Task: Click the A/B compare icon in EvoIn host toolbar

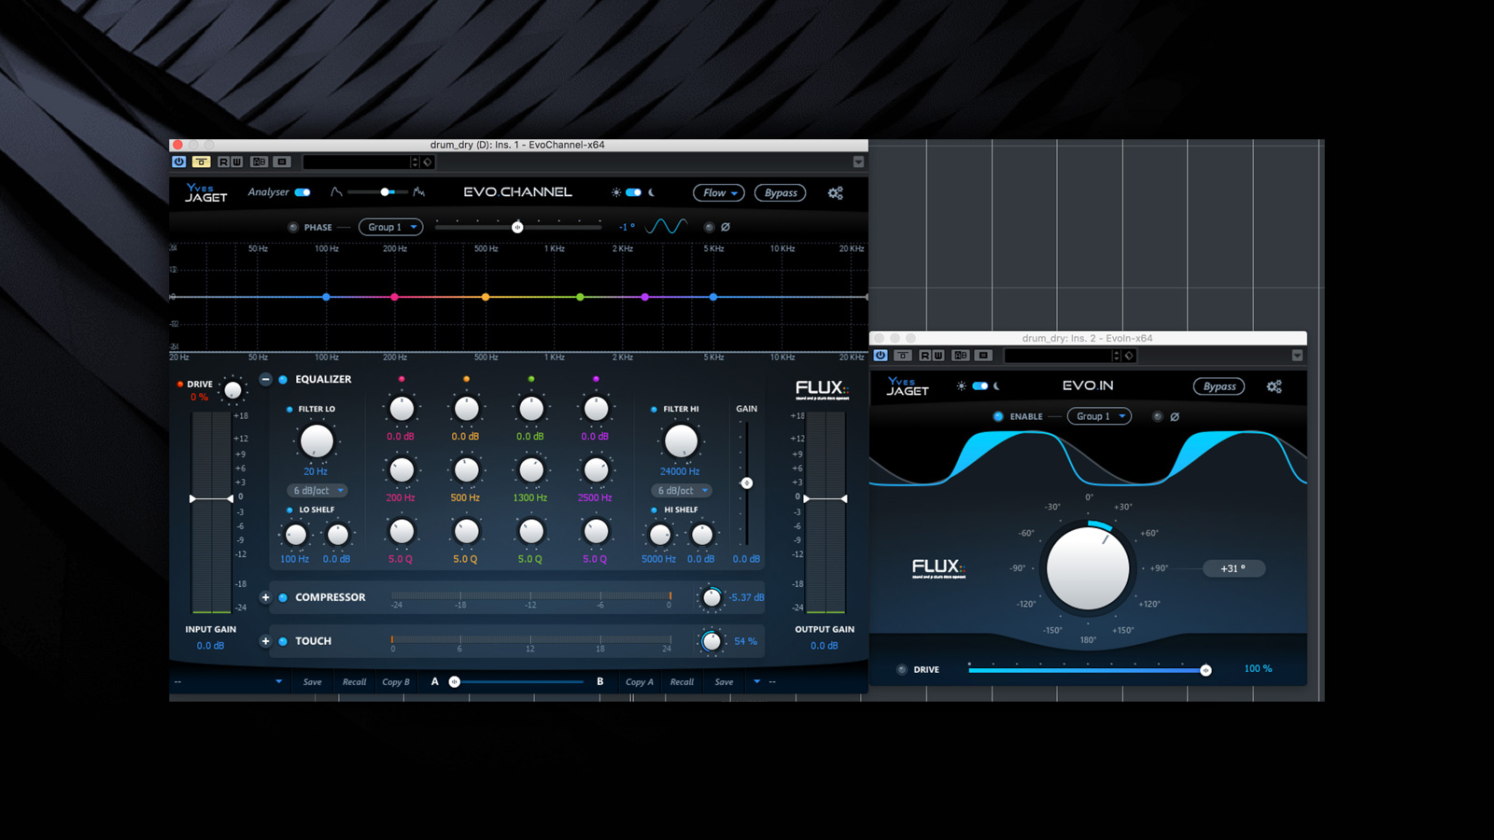Action: pos(961,356)
